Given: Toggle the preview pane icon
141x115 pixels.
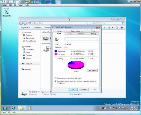Looking at the screenshot, I should (117, 28).
